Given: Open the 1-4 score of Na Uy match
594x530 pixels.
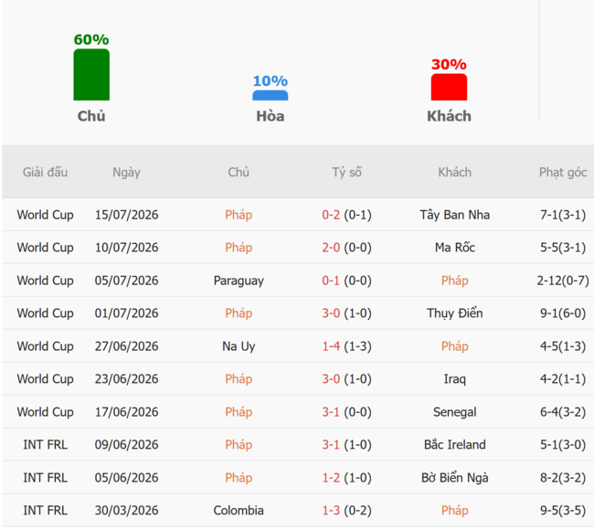Looking at the screenshot, I should point(331,346).
